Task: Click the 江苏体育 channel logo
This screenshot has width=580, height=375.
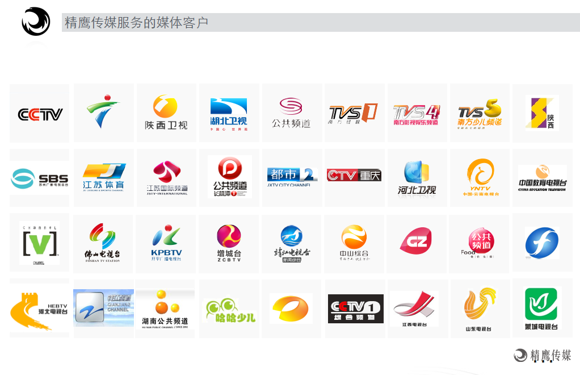Action: pyautogui.click(x=103, y=177)
